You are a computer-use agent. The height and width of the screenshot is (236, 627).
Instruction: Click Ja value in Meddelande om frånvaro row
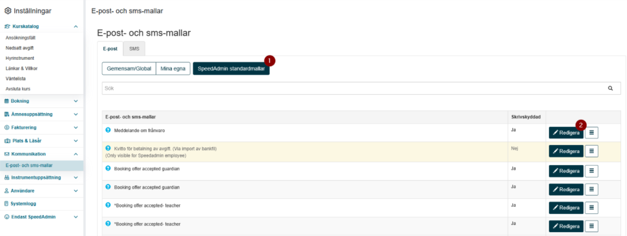tap(514, 130)
